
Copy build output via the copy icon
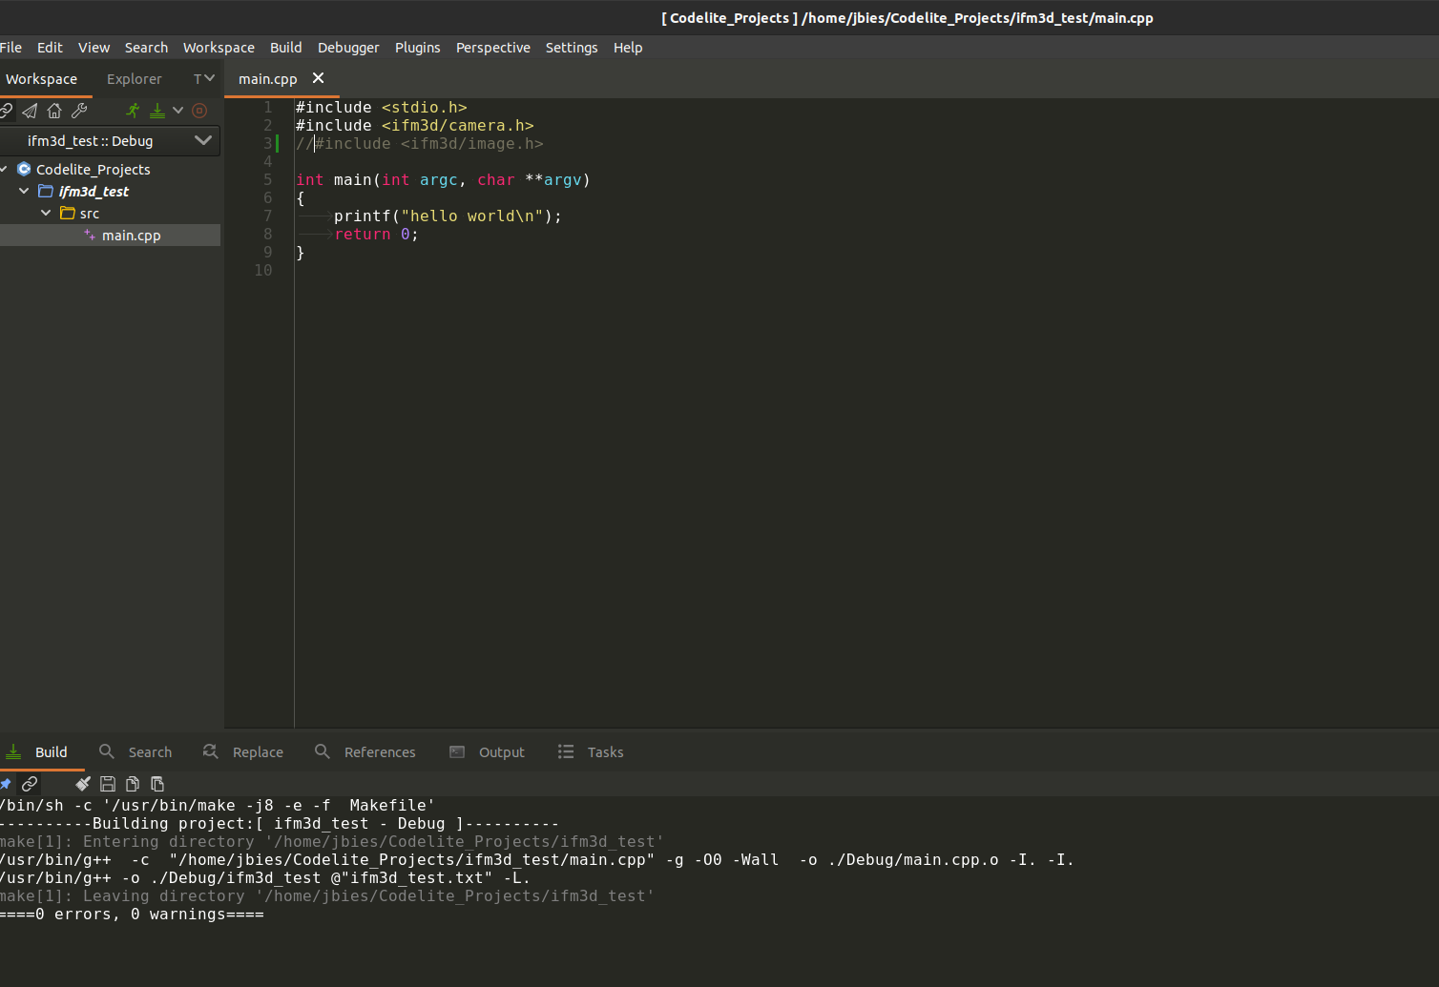133,784
